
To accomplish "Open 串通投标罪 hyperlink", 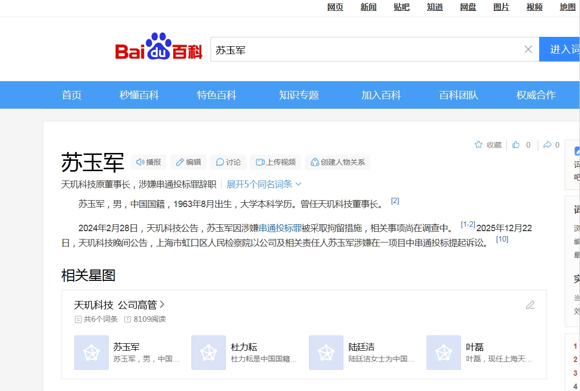I will pos(280,228).
